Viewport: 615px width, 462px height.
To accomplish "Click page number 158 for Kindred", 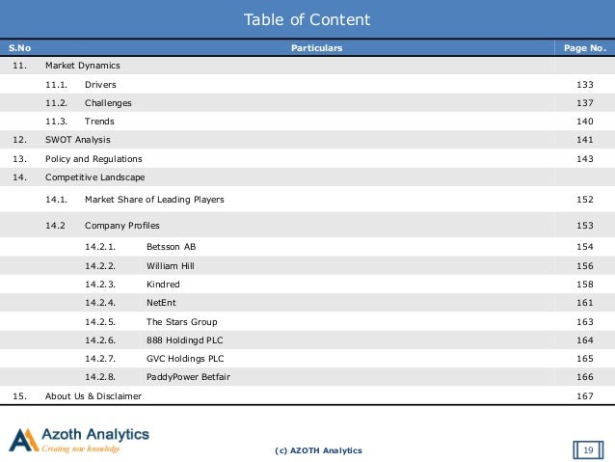I will 585,285.
